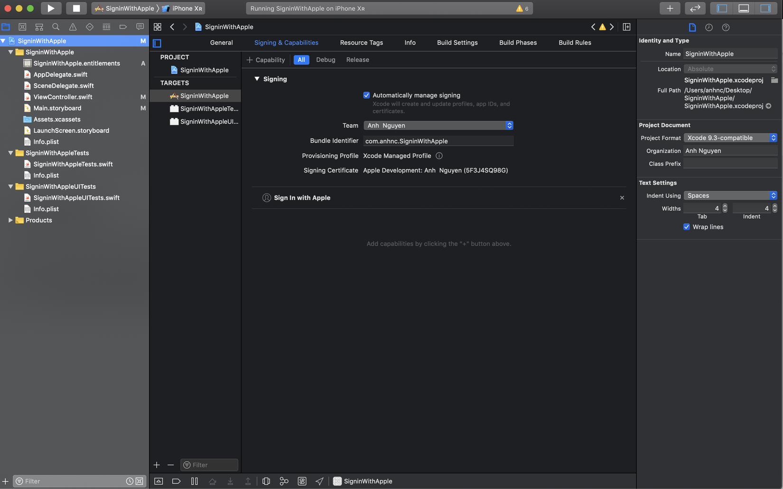
Task: Toggle the Wrap lines checkbox
Action: 687,227
